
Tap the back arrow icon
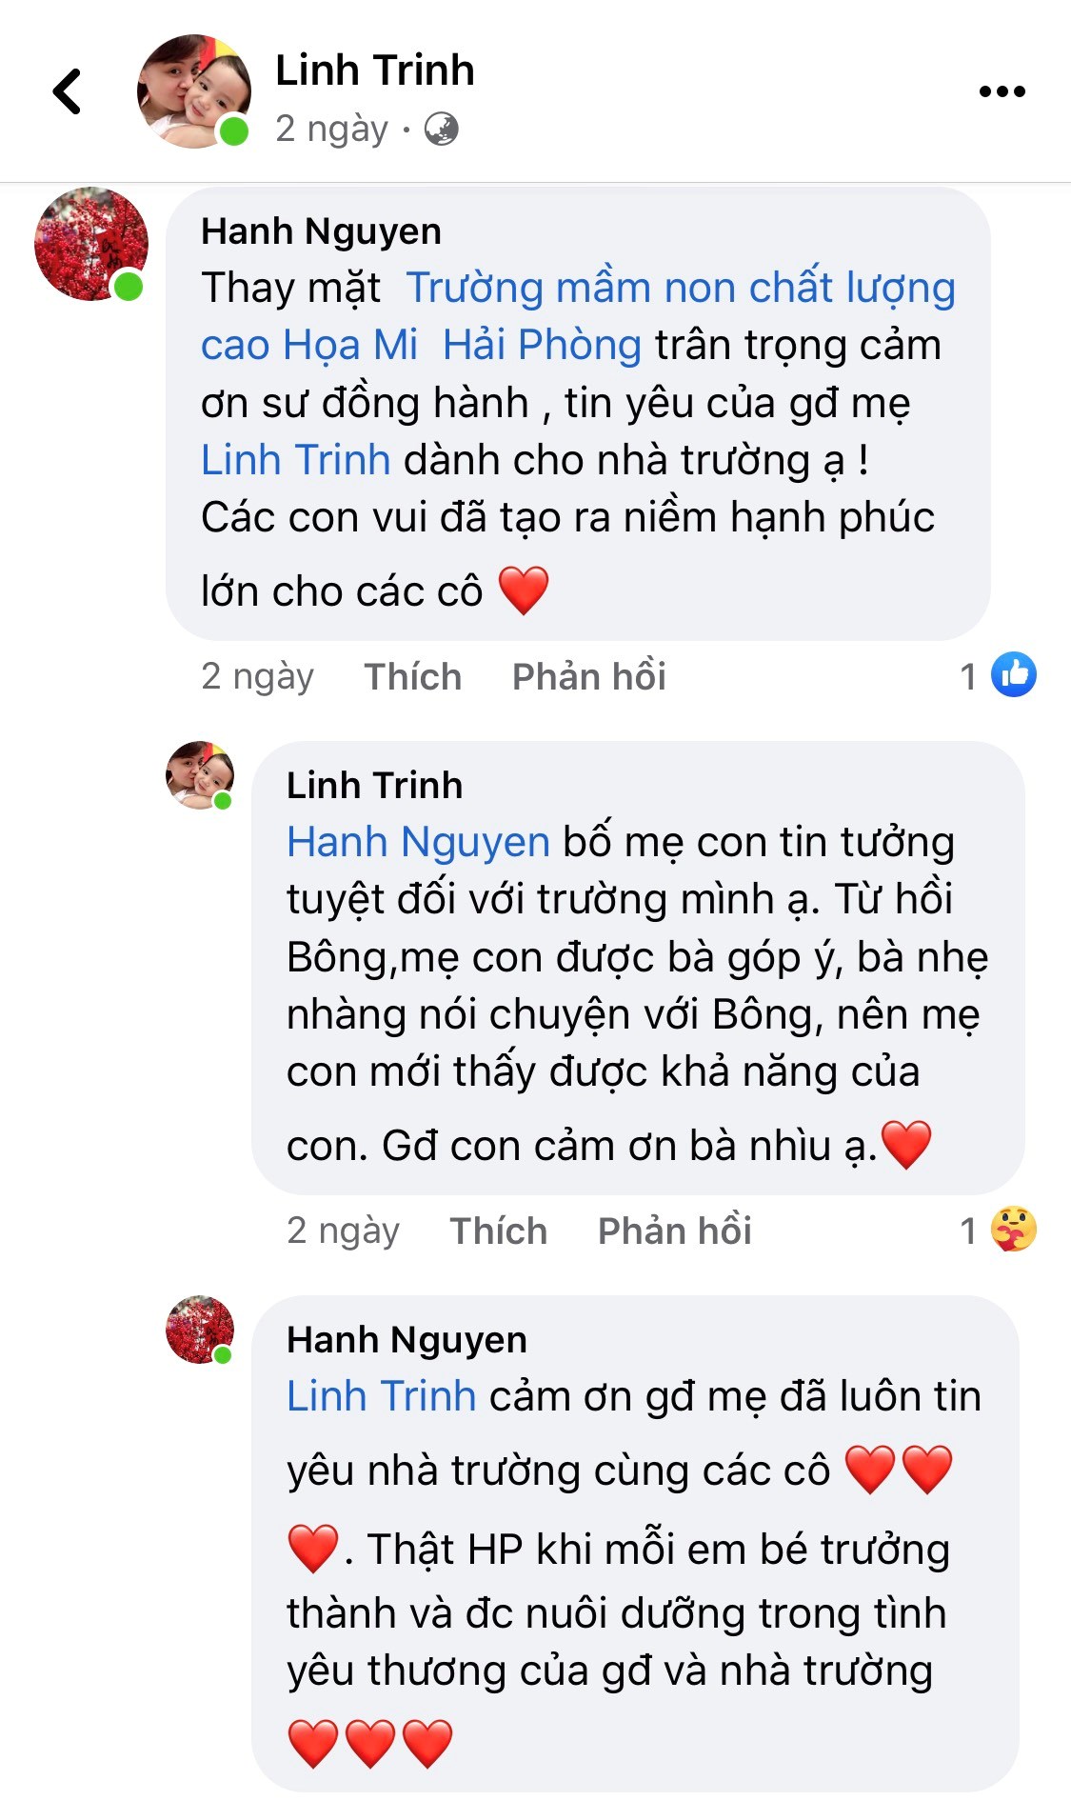[67, 91]
